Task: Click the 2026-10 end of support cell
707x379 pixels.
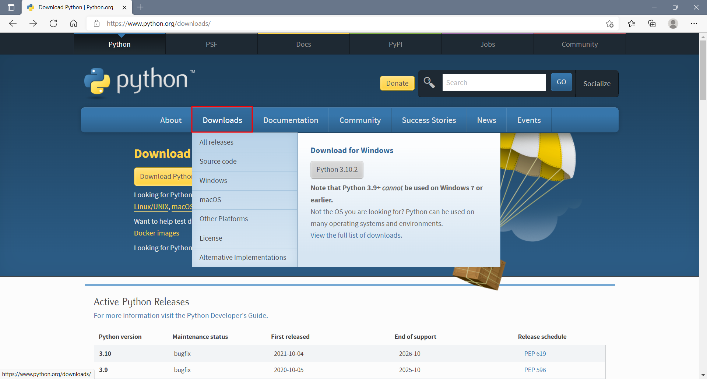Action: pyautogui.click(x=409, y=354)
